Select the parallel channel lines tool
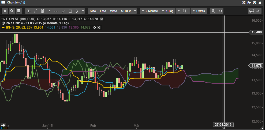Screen dimensions: 265x130 pyautogui.click(x=64, y=11)
